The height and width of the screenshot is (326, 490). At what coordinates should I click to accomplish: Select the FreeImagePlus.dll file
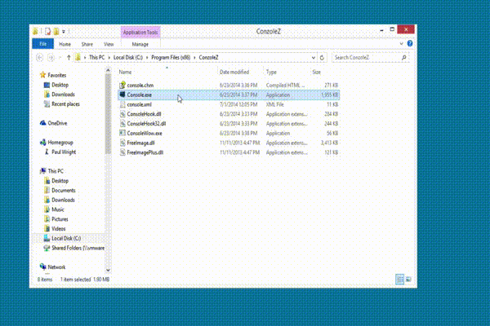click(229, 152)
